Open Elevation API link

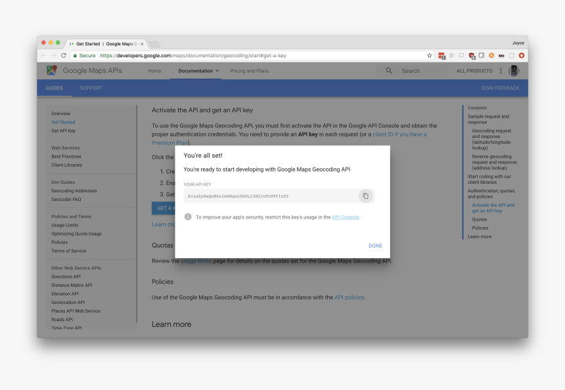[65, 294]
